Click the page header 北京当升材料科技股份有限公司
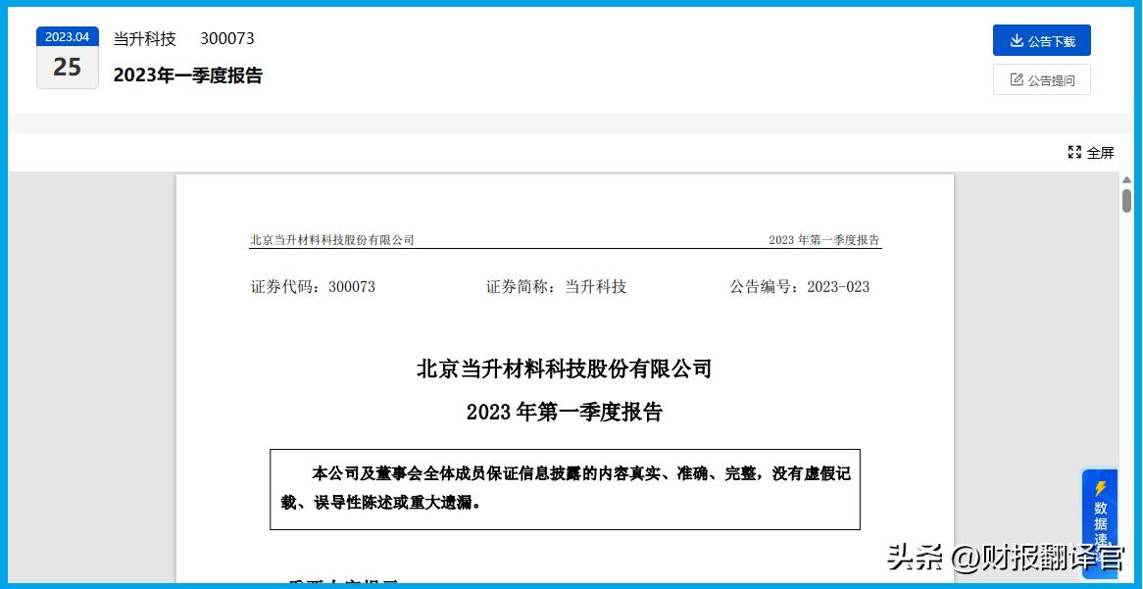Image resolution: width=1143 pixels, height=589 pixels. point(331,240)
